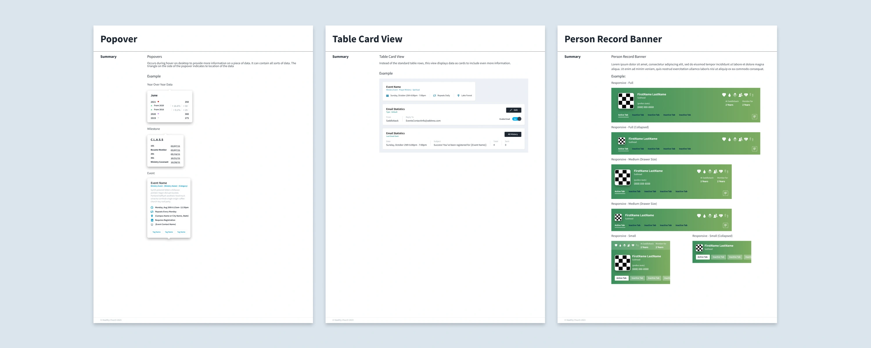Screen dimensions: 871x348
Task: Click the location pin next to Lake Forest
Action: click(x=458, y=96)
